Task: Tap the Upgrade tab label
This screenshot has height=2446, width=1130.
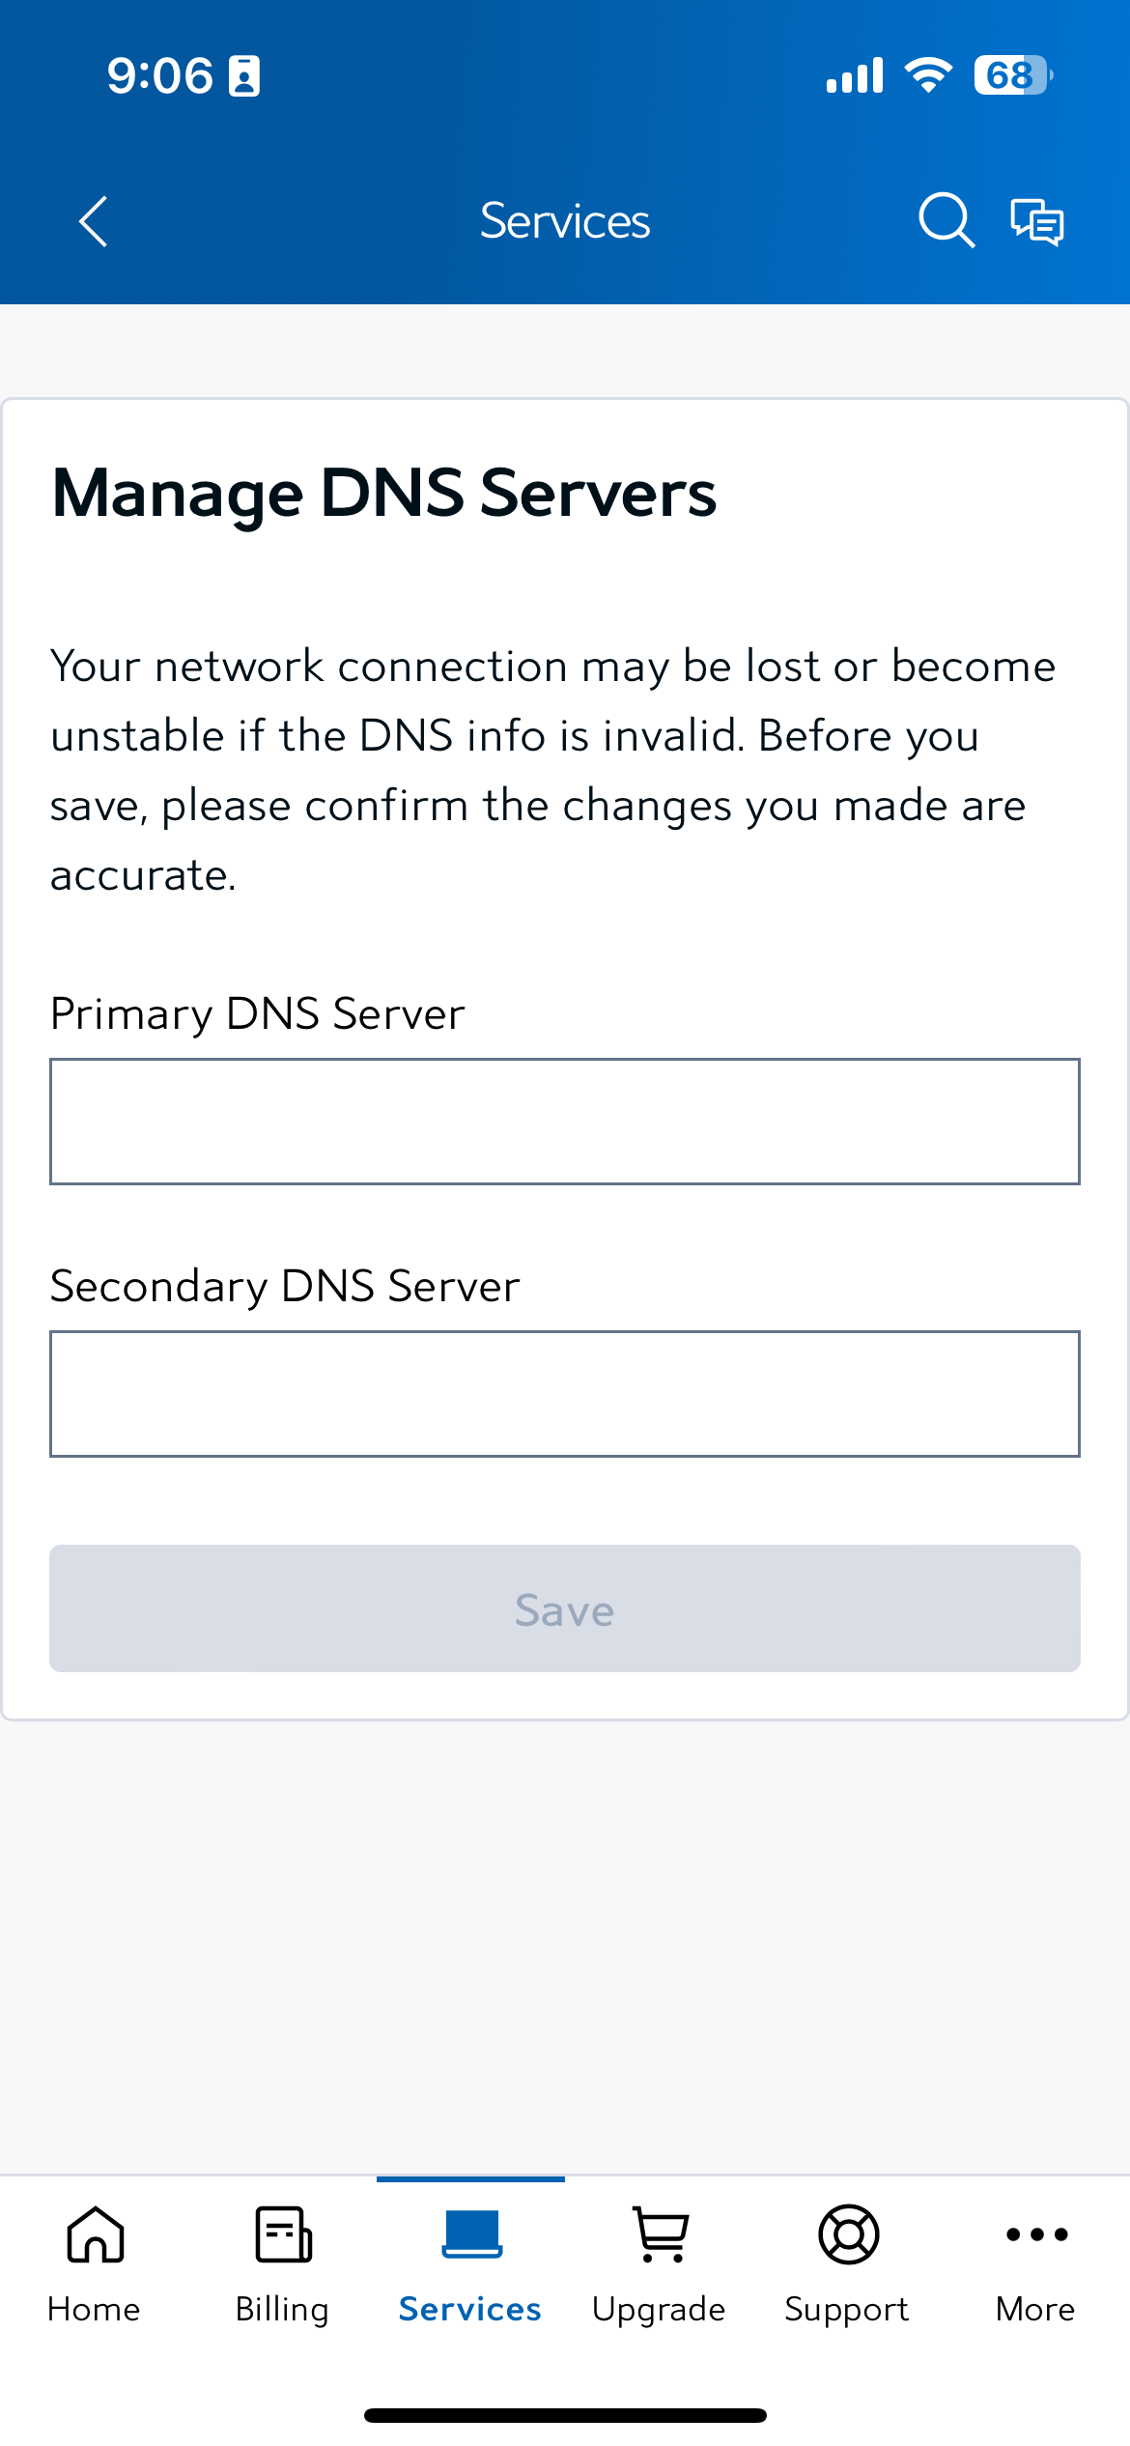Action: coord(659,2309)
